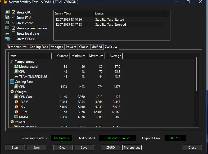
Task: Enable the Stress GPU(s) checkbox
Action: [13, 39]
